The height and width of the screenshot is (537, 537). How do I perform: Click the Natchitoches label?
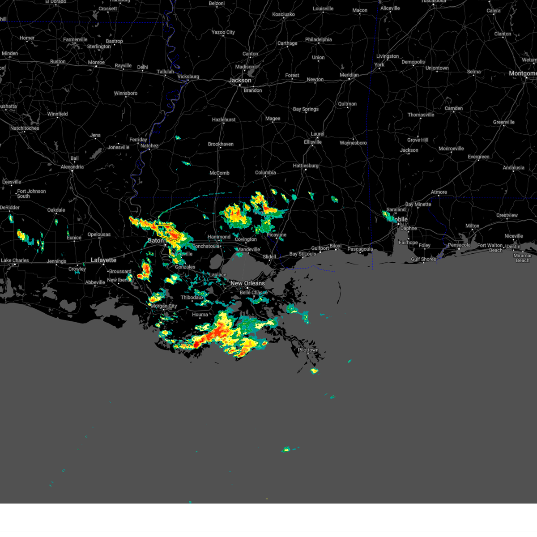coord(25,128)
